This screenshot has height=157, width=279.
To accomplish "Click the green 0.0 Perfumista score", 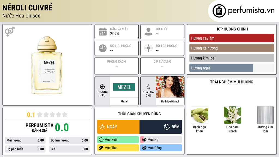I will pos(62,127).
